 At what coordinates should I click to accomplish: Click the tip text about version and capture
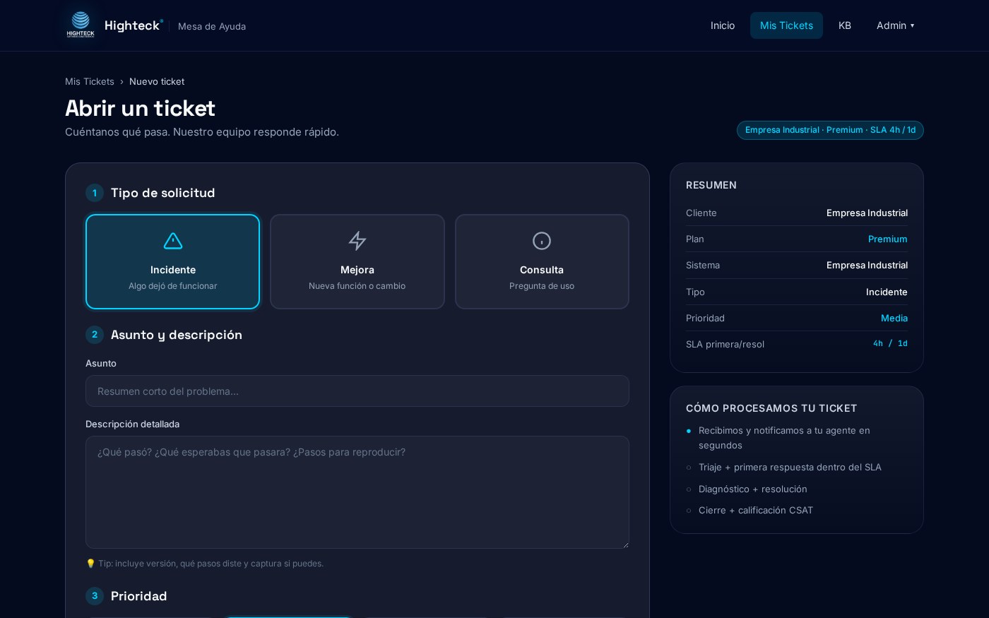[x=205, y=564]
